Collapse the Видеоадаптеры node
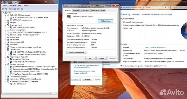187x99 pixels. click(x=6, y=25)
